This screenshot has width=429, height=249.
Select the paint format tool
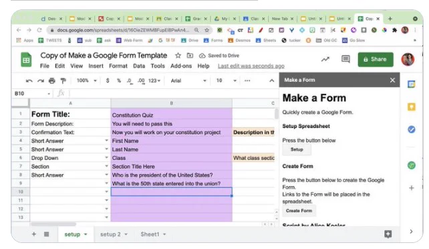coord(63,81)
